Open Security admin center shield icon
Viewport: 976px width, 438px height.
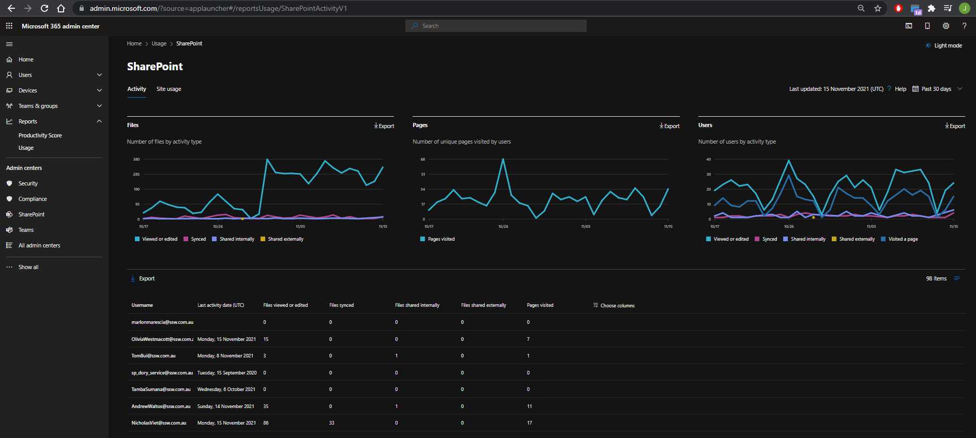coord(9,183)
